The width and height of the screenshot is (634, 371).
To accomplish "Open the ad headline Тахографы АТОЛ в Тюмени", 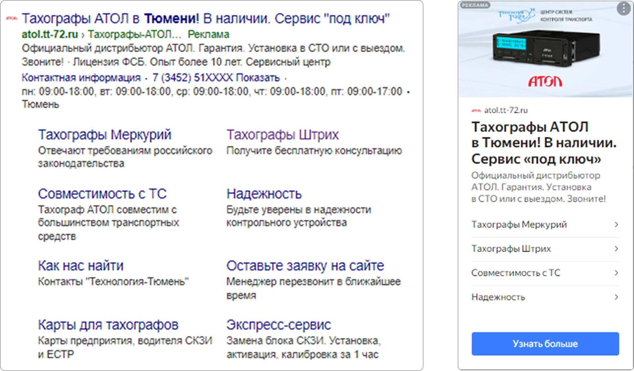I will click(206, 18).
